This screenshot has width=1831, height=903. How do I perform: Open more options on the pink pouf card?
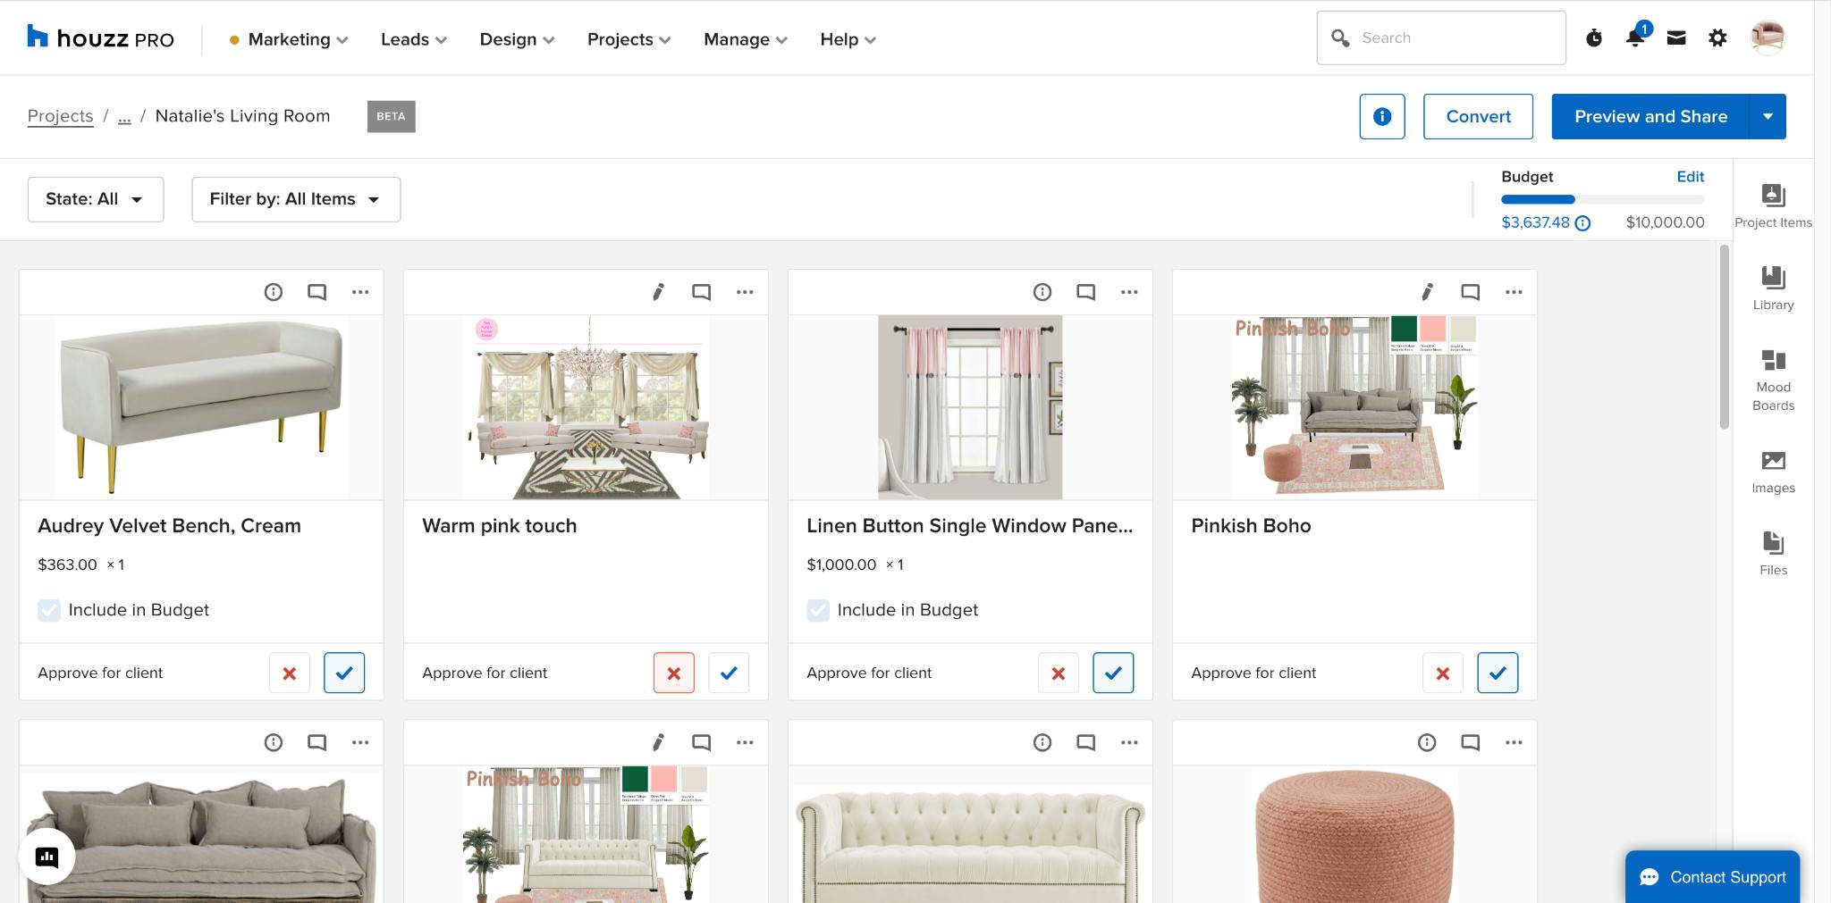pos(1514,742)
